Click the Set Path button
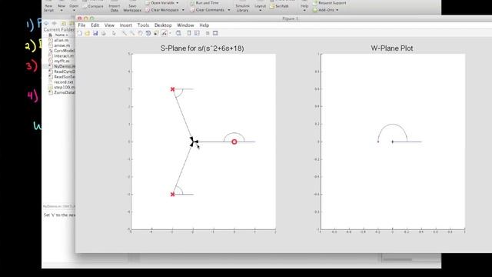This screenshot has width=492, height=277. pyautogui.click(x=279, y=6)
